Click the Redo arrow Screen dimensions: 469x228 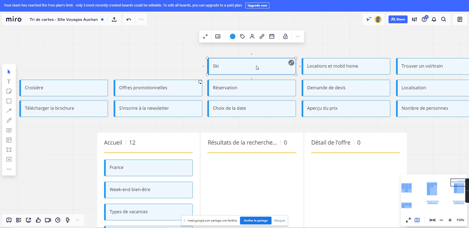tap(141, 19)
